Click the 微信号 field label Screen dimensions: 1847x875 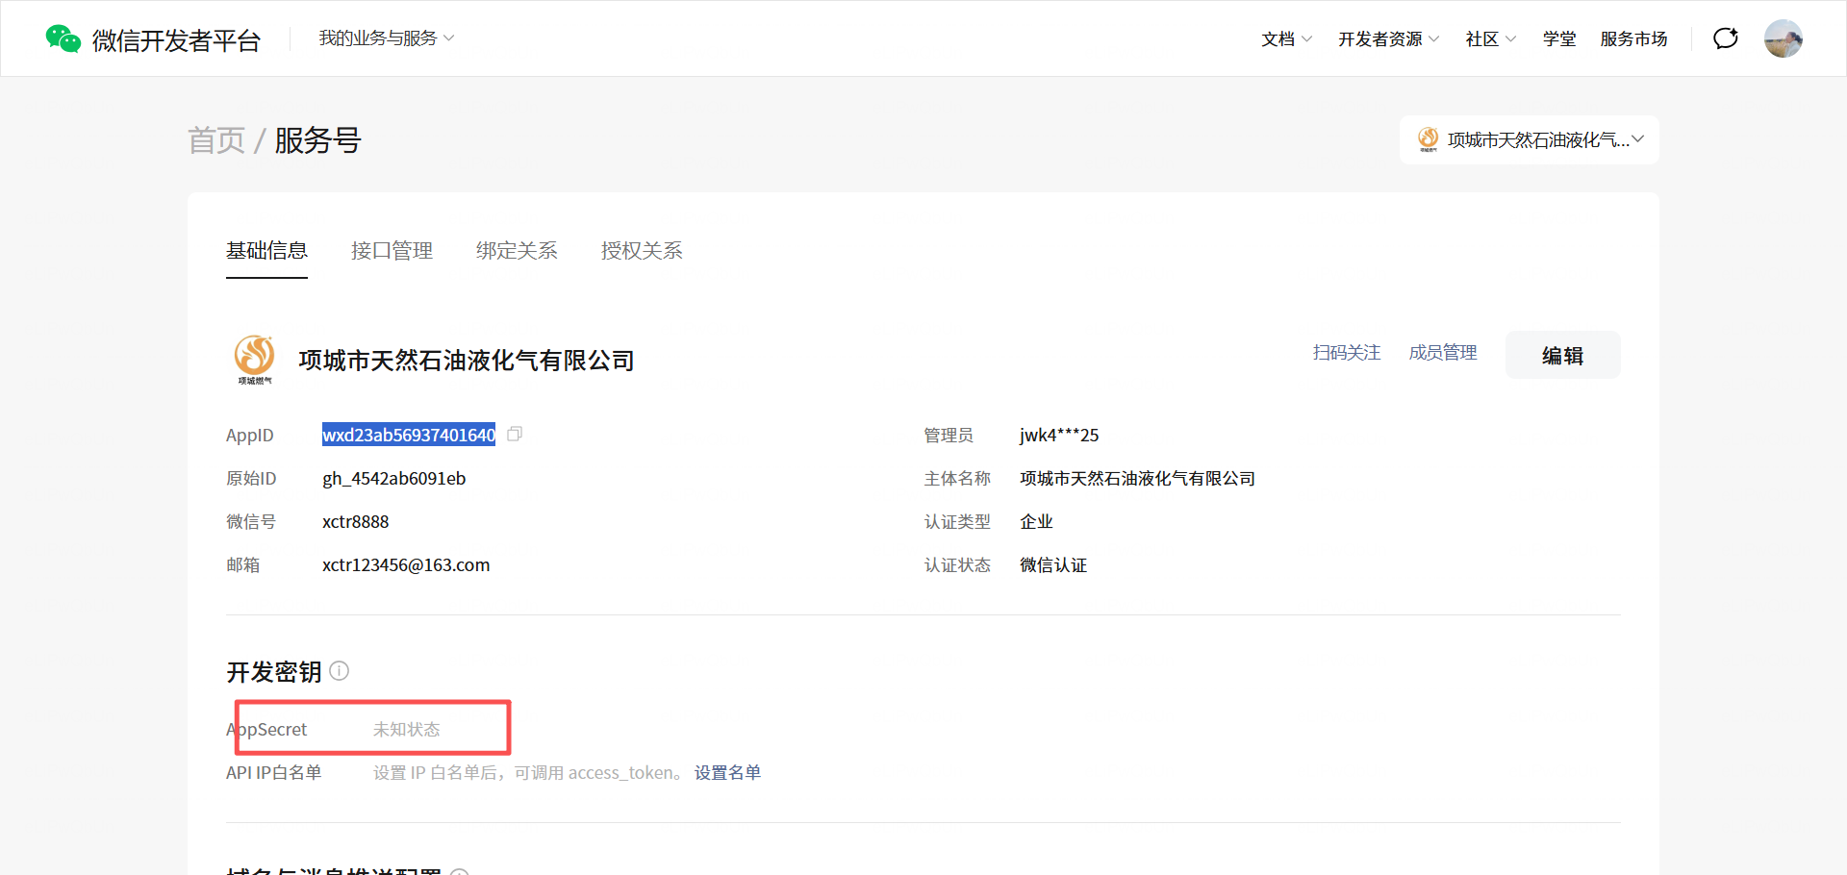point(251,522)
